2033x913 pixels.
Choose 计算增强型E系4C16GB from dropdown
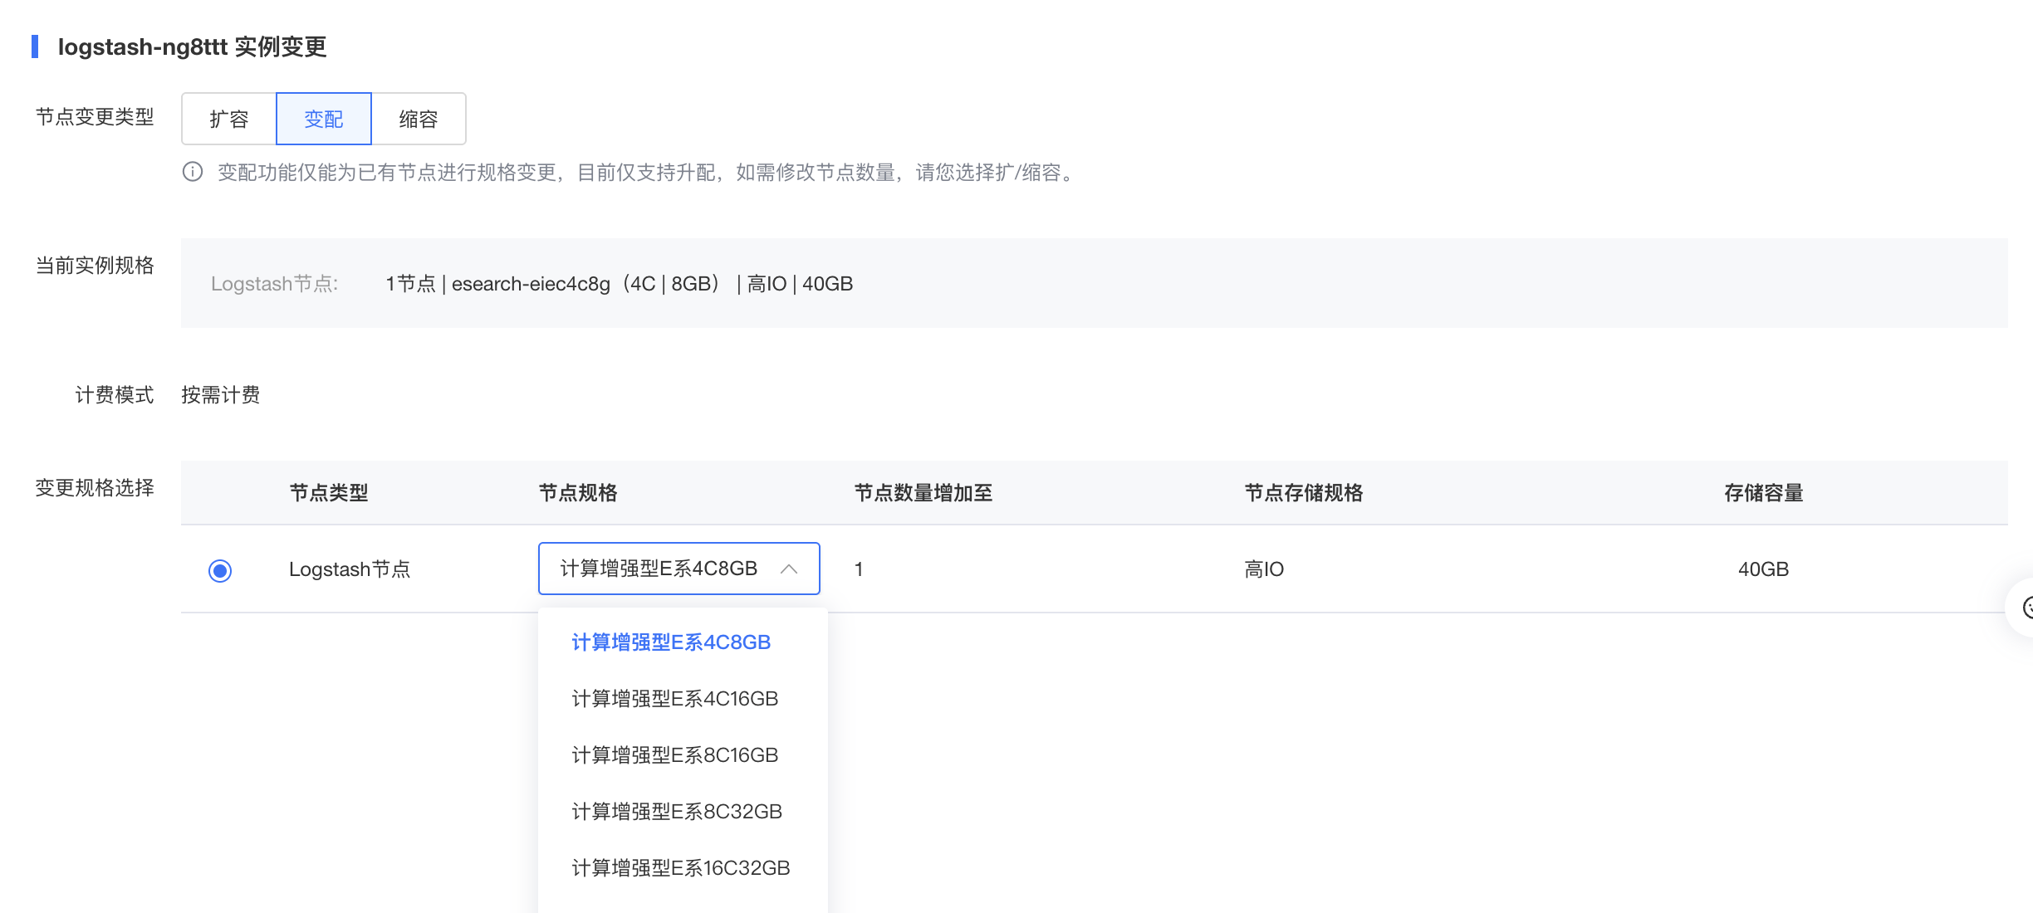click(x=675, y=699)
